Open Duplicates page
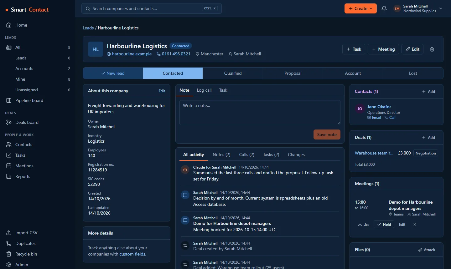Viewport: 451px width, 269px height. 38,243
